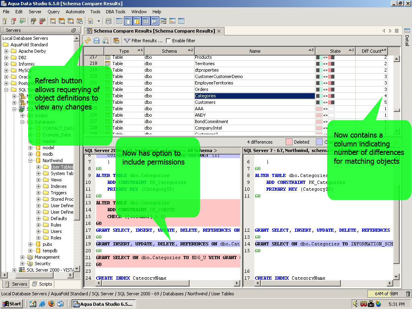Viewport: 412px width, 309px height.
Task: Expand the tempdb database node
Action: pyautogui.click(x=31, y=251)
